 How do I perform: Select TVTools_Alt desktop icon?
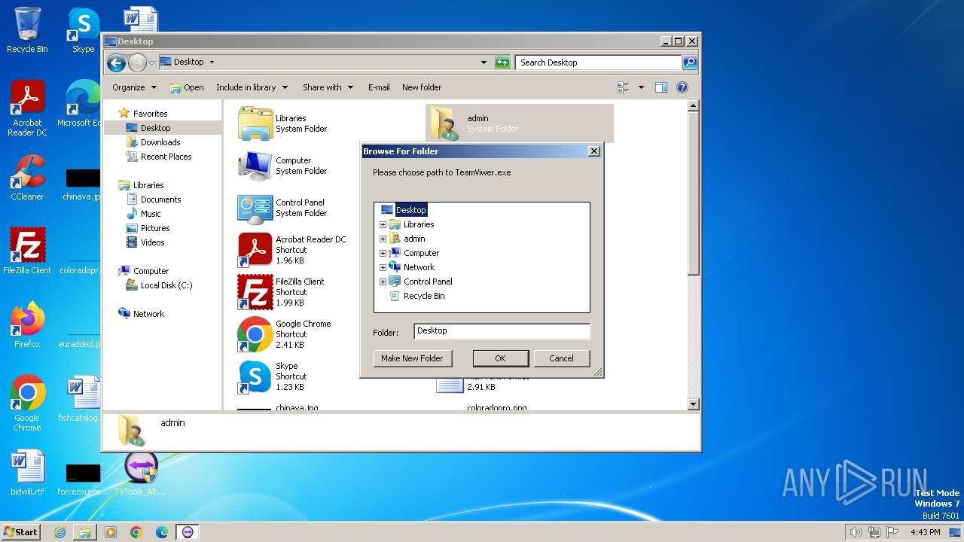140,473
